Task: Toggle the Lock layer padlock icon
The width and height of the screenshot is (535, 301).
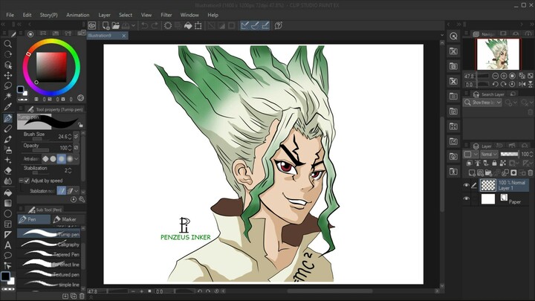Action: point(494,163)
